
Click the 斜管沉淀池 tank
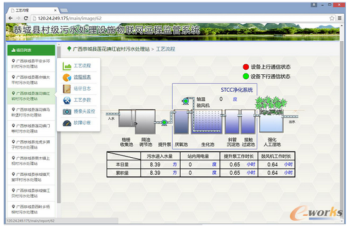[232, 122]
